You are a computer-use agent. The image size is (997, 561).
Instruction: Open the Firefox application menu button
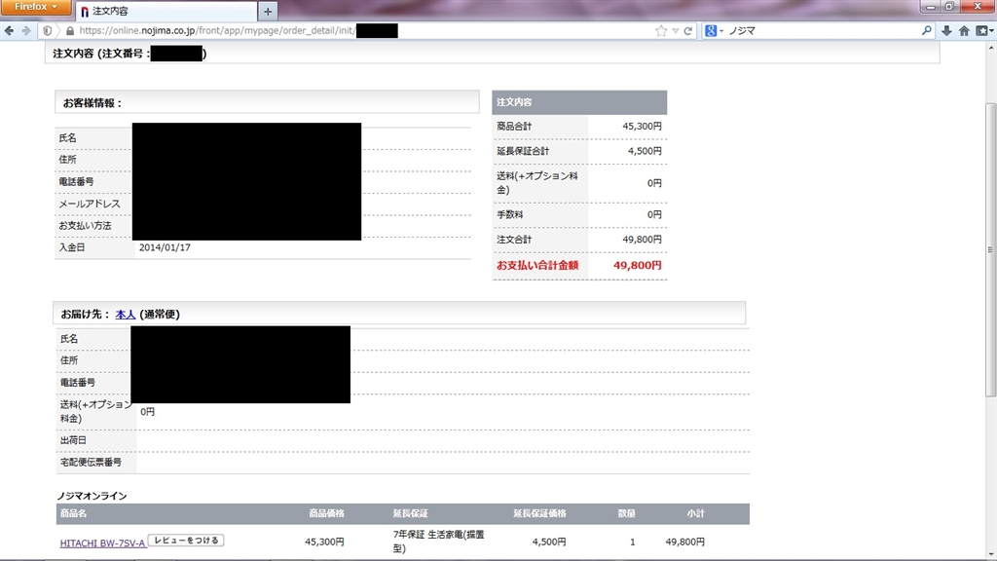point(35,7)
